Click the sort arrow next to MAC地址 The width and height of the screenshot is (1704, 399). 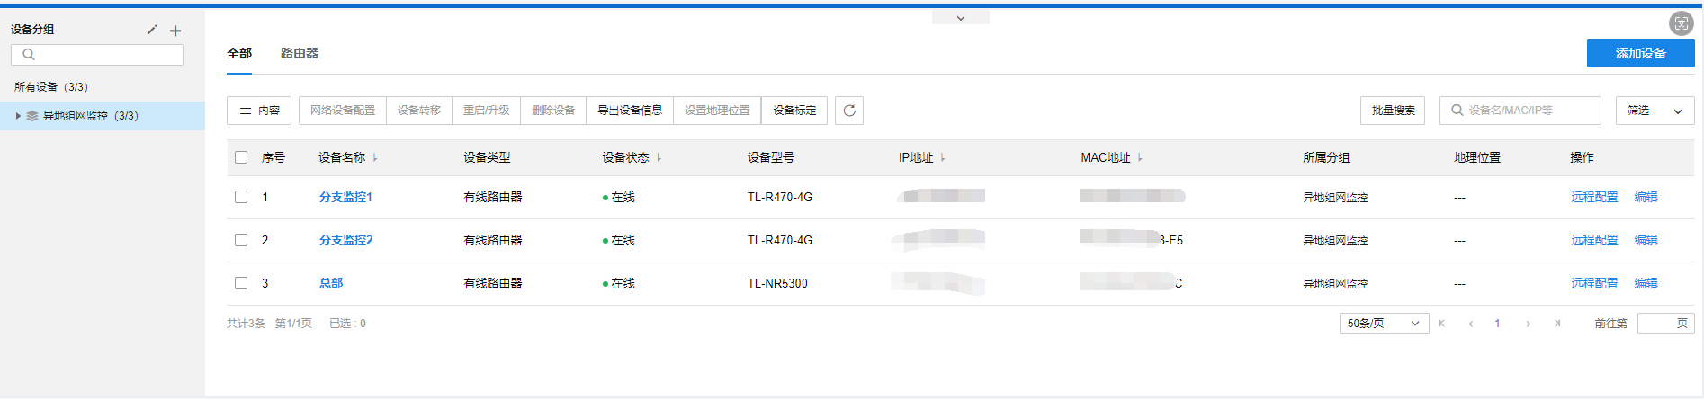(x=1140, y=157)
